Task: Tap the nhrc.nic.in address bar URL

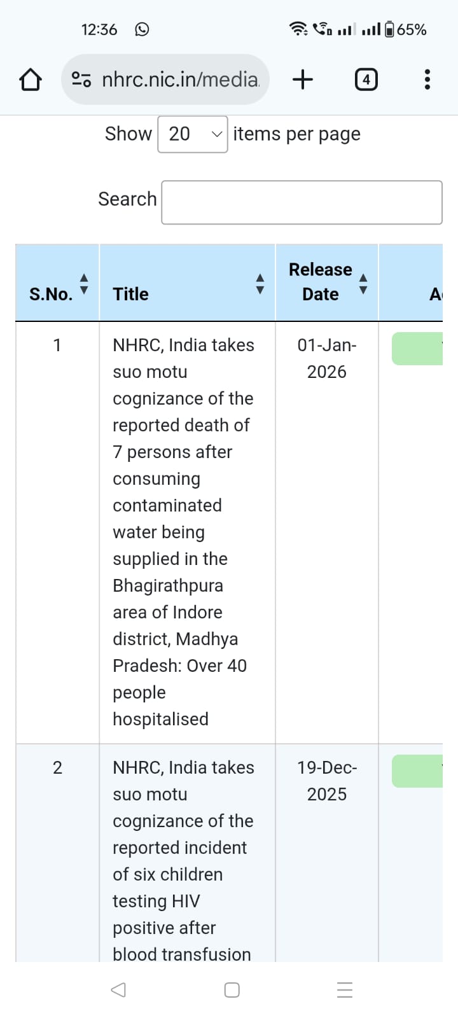Action: click(181, 80)
